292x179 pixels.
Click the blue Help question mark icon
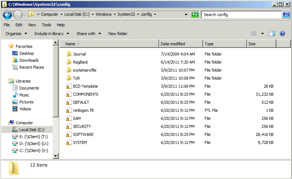point(282,34)
